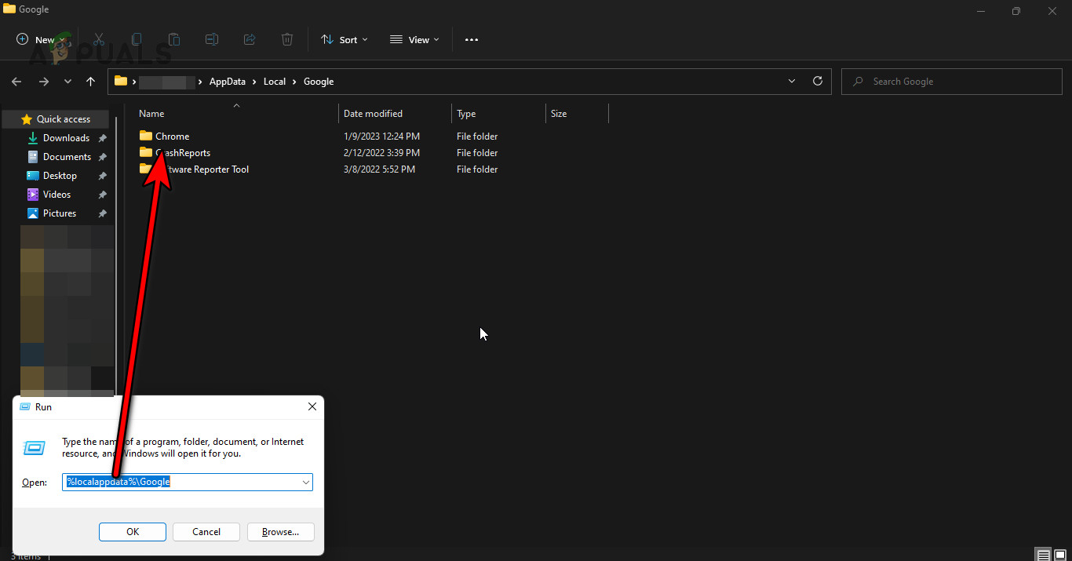Open the See more ellipsis menu
Image resolution: width=1072 pixels, height=561 pixels.
[x=472, y=39]
